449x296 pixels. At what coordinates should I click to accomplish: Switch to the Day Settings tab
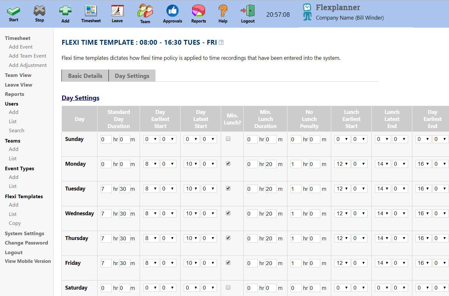[132, 76]
